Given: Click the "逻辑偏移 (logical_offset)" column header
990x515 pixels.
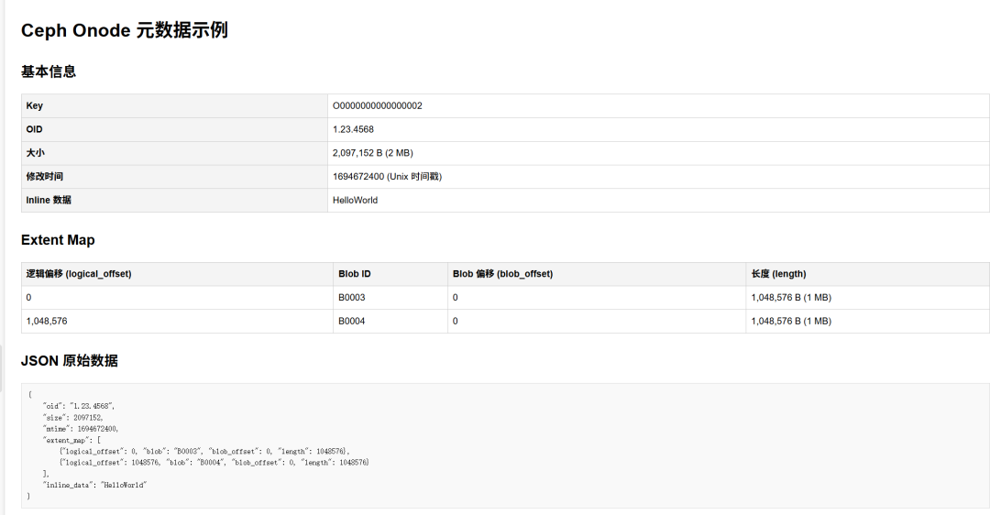Looking at the screenshot, I should tap(178, 274).
